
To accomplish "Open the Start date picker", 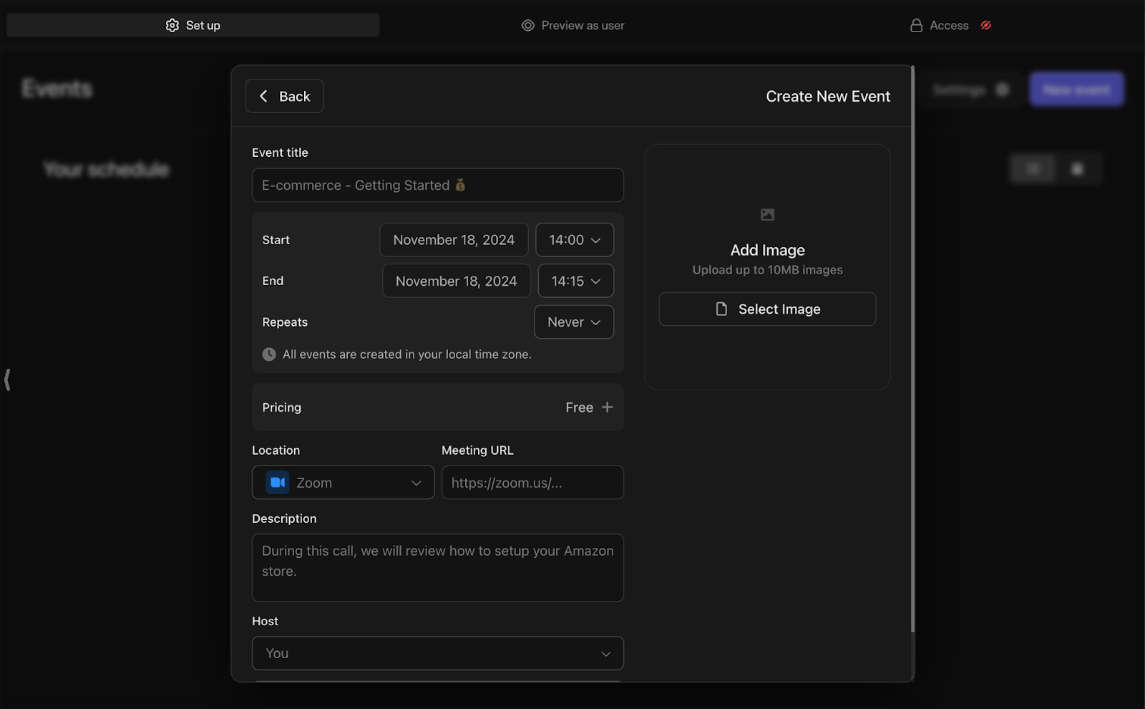I will pyautogui.click(x=454, y=240).
